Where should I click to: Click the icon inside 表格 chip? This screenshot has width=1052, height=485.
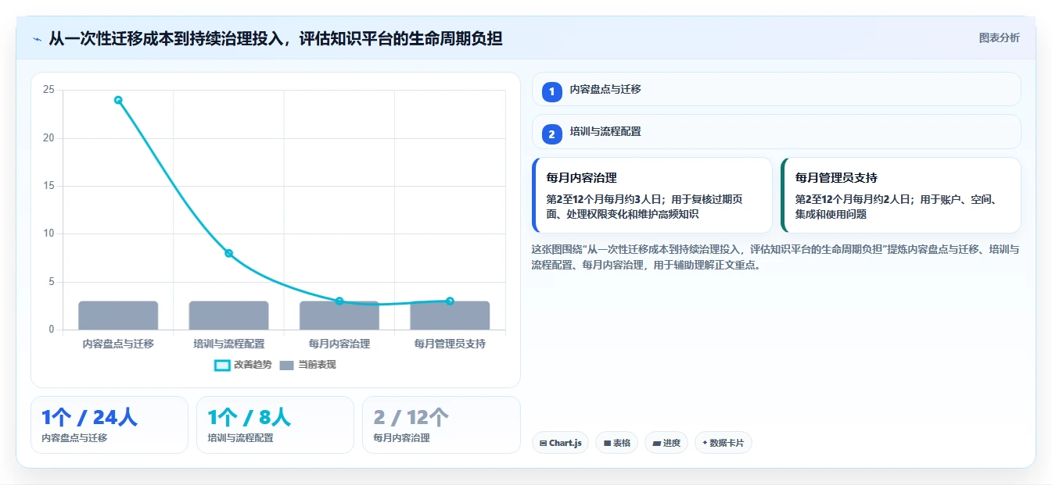(x=607, y=444)
